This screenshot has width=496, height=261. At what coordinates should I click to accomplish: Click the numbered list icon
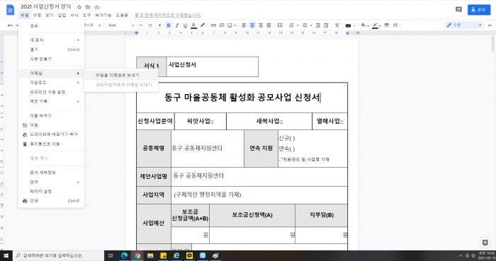pos(291,25)
